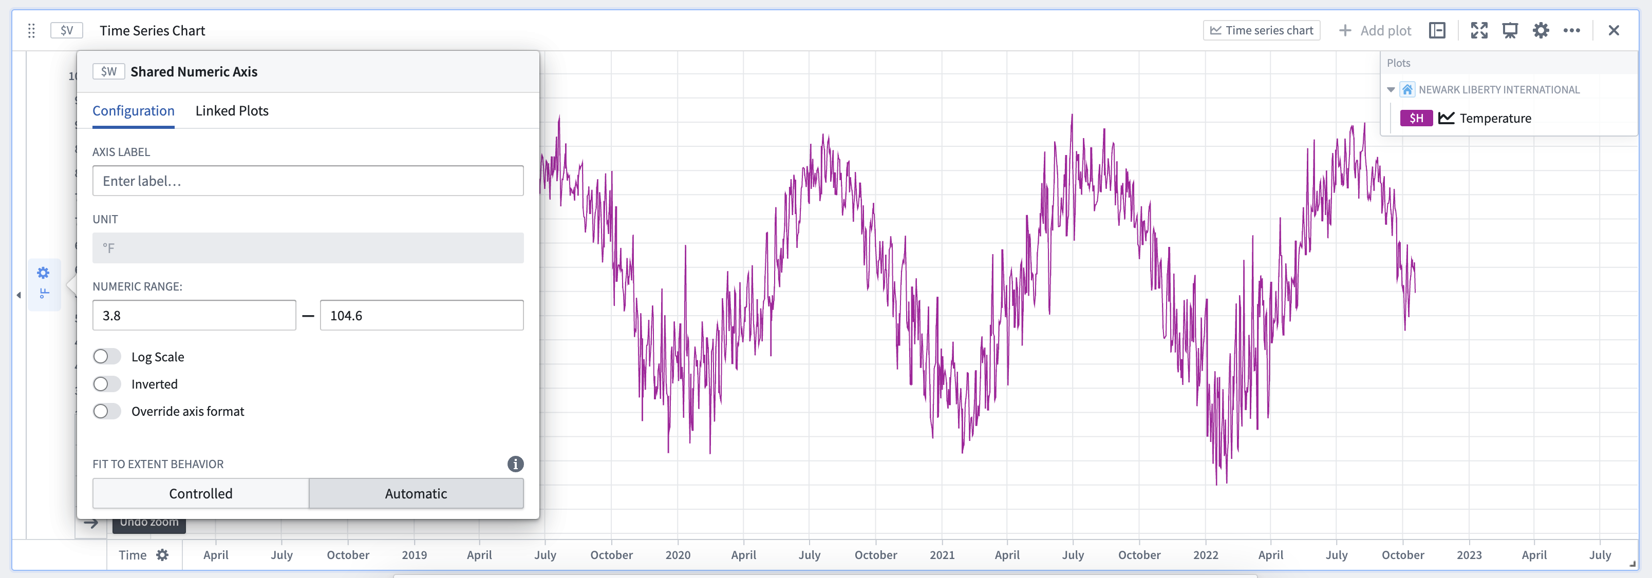This screenshot has width=1652, height=578.
Task: Select the Temperature plot line icon
Action: point(1447,118)
